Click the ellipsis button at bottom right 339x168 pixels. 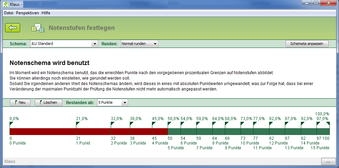click(x=328, y=162)
